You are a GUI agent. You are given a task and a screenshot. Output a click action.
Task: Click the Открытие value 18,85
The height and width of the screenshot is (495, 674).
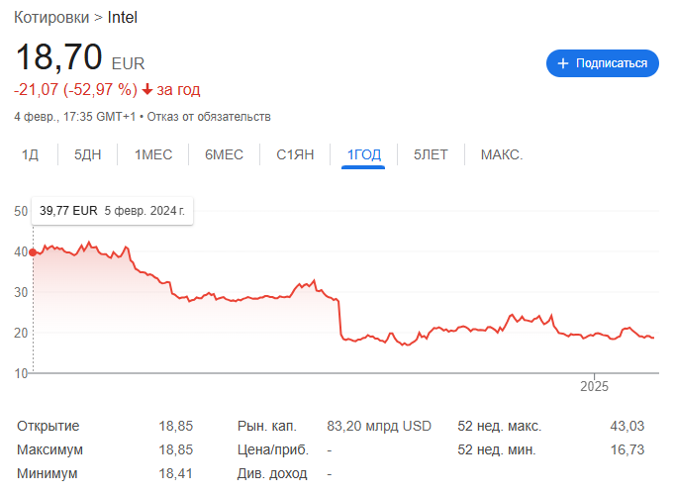pyautogui.click(x=176, y=426)
